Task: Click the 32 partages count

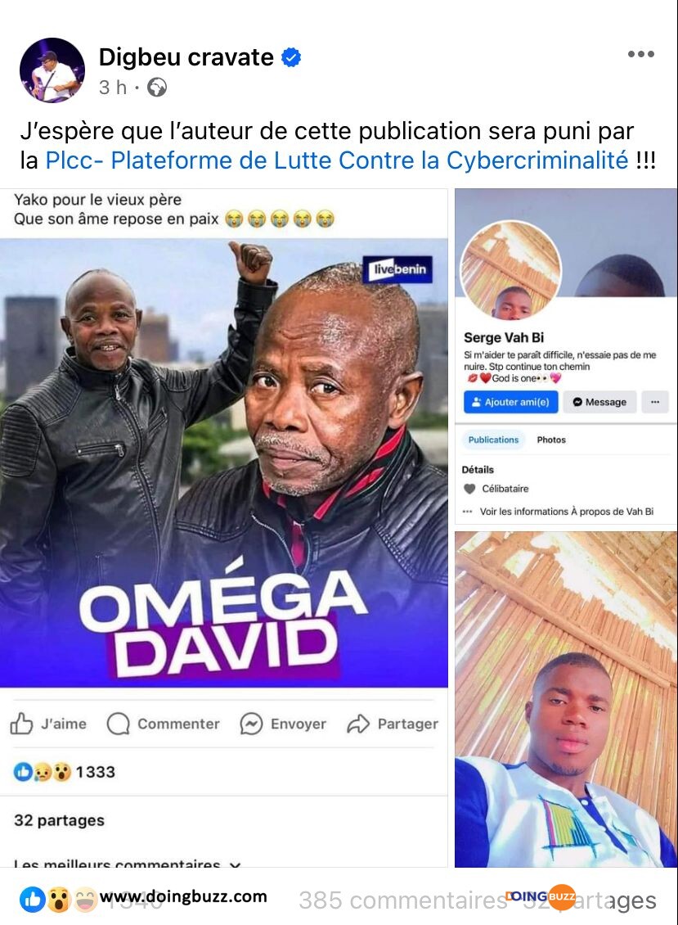Action: [59, 820]
